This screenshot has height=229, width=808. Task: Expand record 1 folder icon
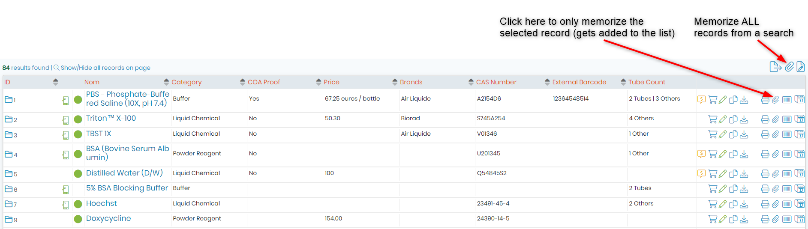click(x=9, y=99)
